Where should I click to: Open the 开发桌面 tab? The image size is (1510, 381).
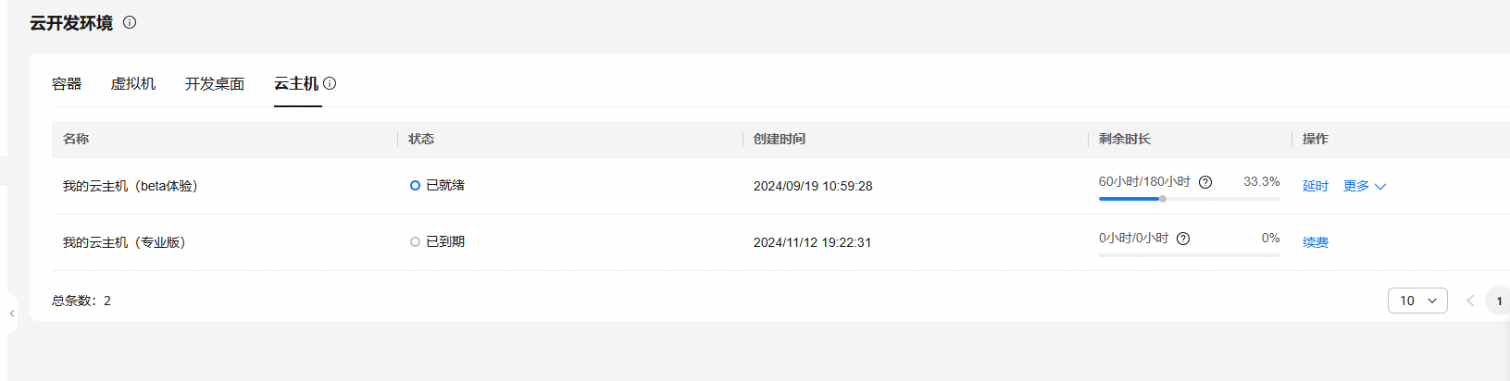tap(215, 83)
